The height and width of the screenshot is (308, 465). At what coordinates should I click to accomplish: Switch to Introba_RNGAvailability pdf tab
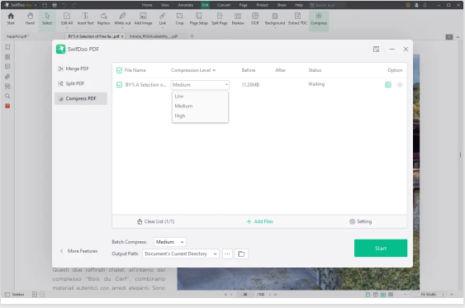154,36
